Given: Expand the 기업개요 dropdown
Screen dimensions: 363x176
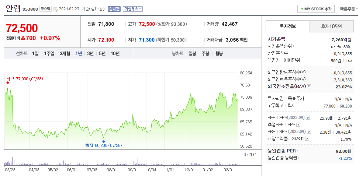Looking at the screenshot, I should (x=133, y=9).
